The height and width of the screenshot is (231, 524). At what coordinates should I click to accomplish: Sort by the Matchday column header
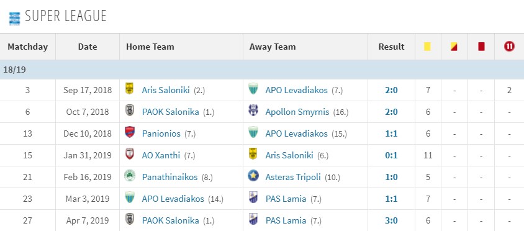click(28, 47)
